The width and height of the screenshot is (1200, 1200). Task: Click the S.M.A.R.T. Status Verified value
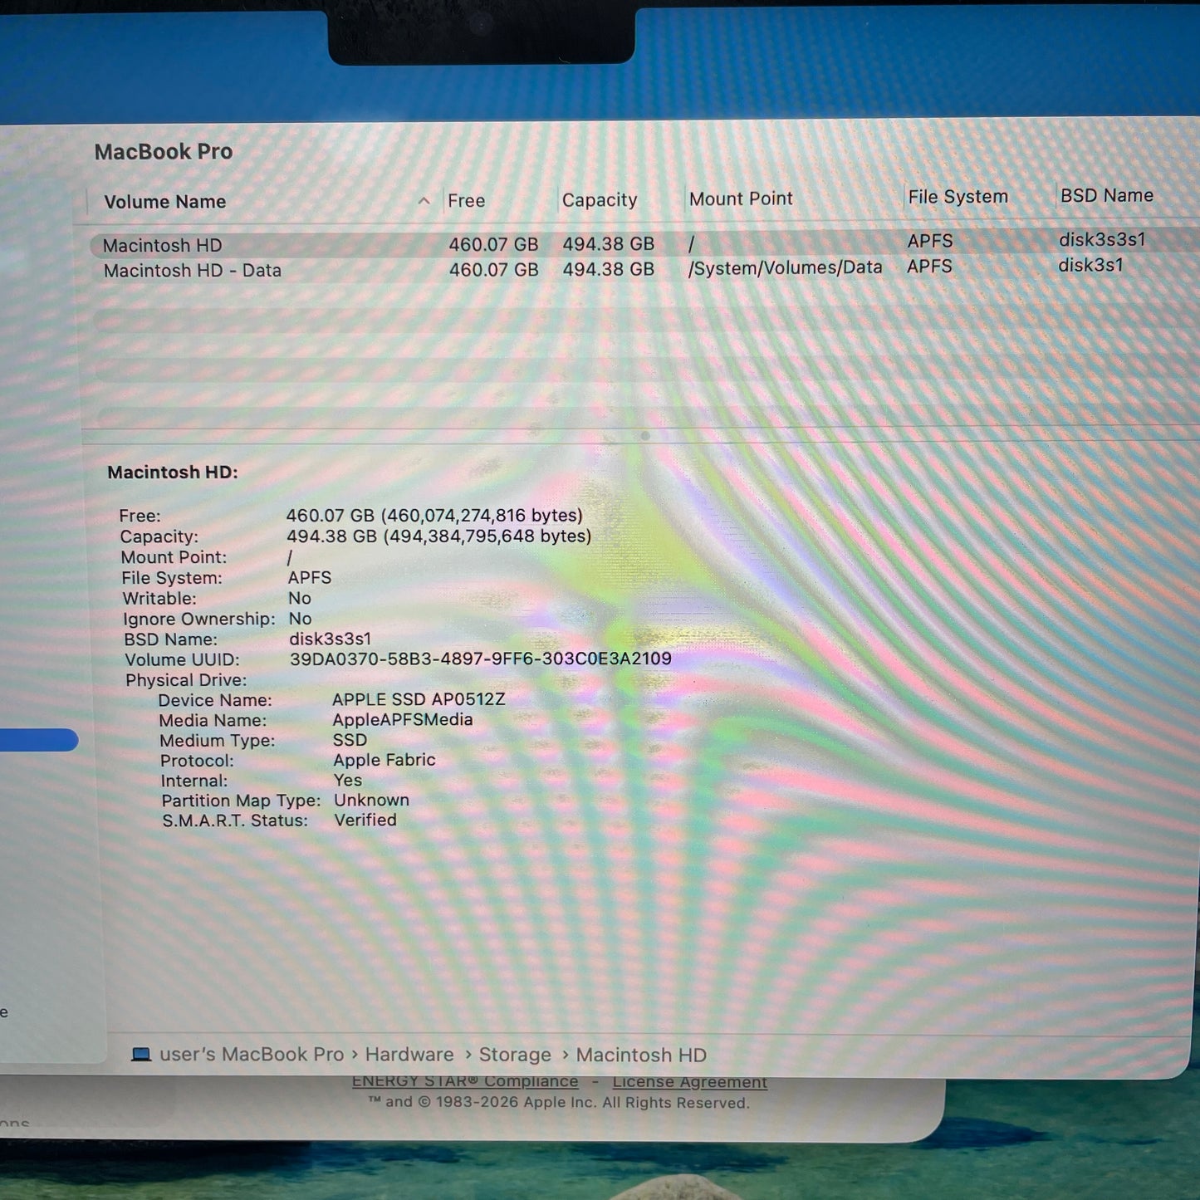point(365,820)
